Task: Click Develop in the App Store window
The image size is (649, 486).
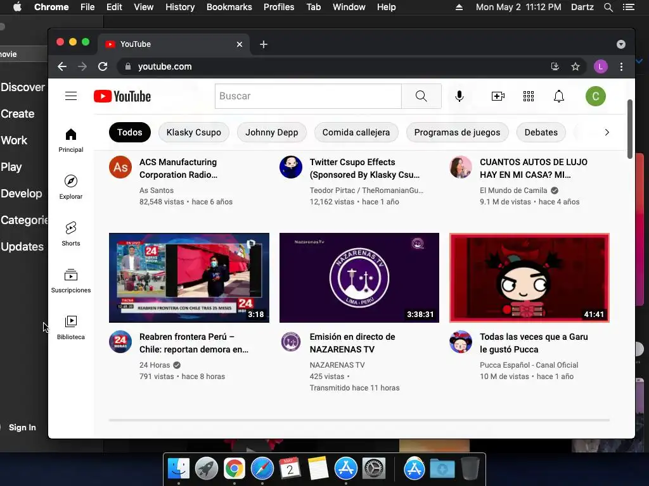Action: (21, 194)
